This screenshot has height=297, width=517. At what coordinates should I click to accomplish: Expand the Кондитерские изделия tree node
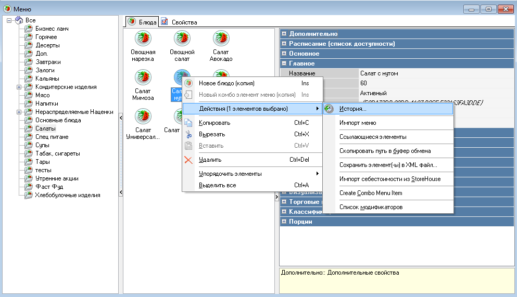[x=19, y=87]
